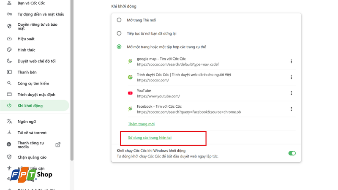Click Sử dụng các trang hiện tại link
Screen dimensions: 338x190
[150, 138]
